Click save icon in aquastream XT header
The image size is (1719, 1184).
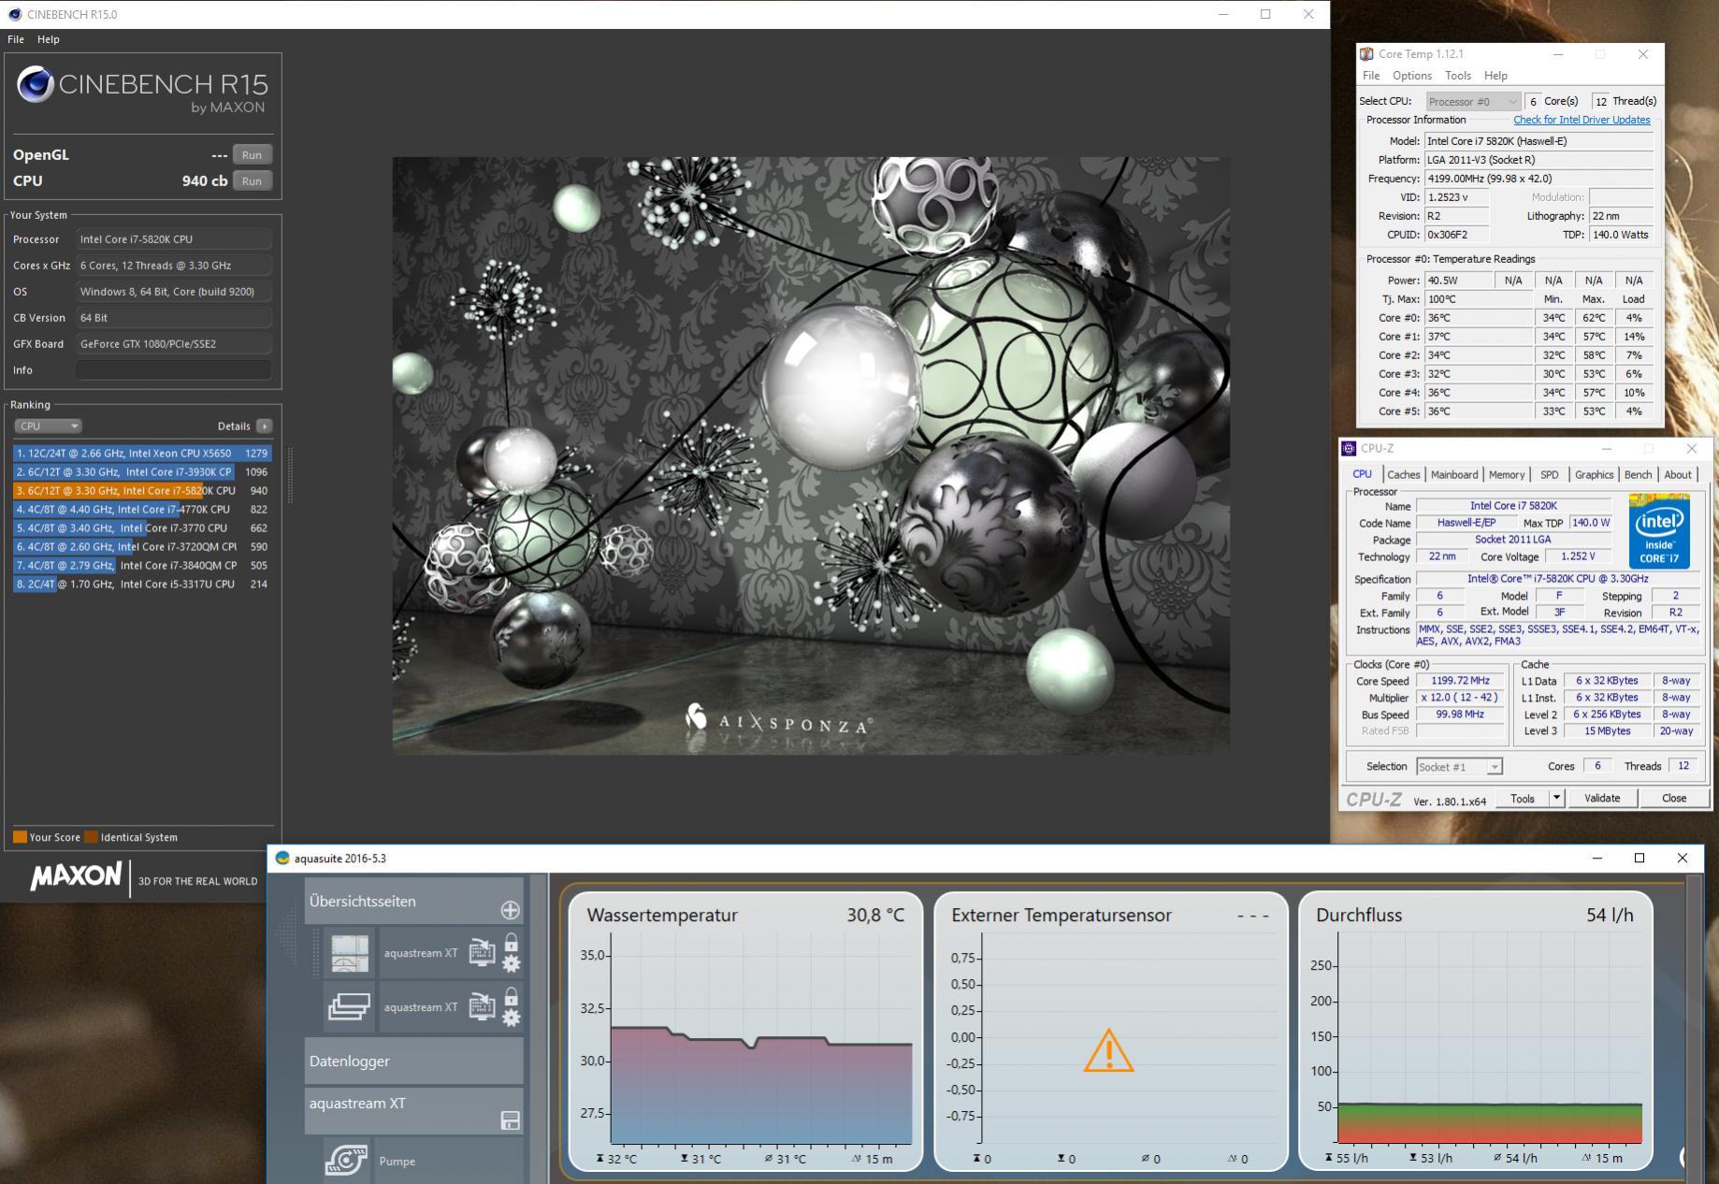click(510, 1120)
